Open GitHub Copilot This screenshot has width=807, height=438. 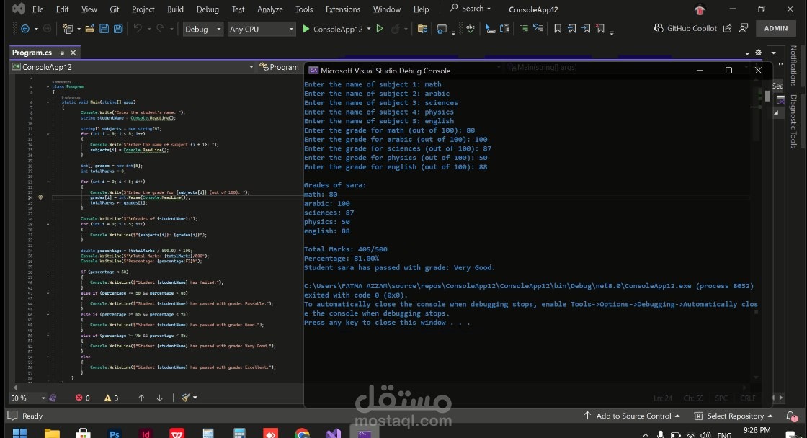(x=685, y=28)
